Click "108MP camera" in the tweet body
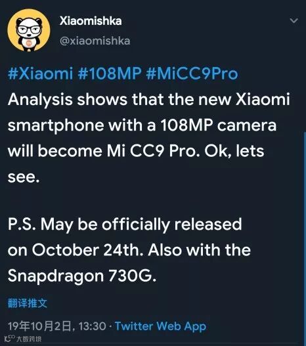Screen dimensions: 306x346 (219, 125)
